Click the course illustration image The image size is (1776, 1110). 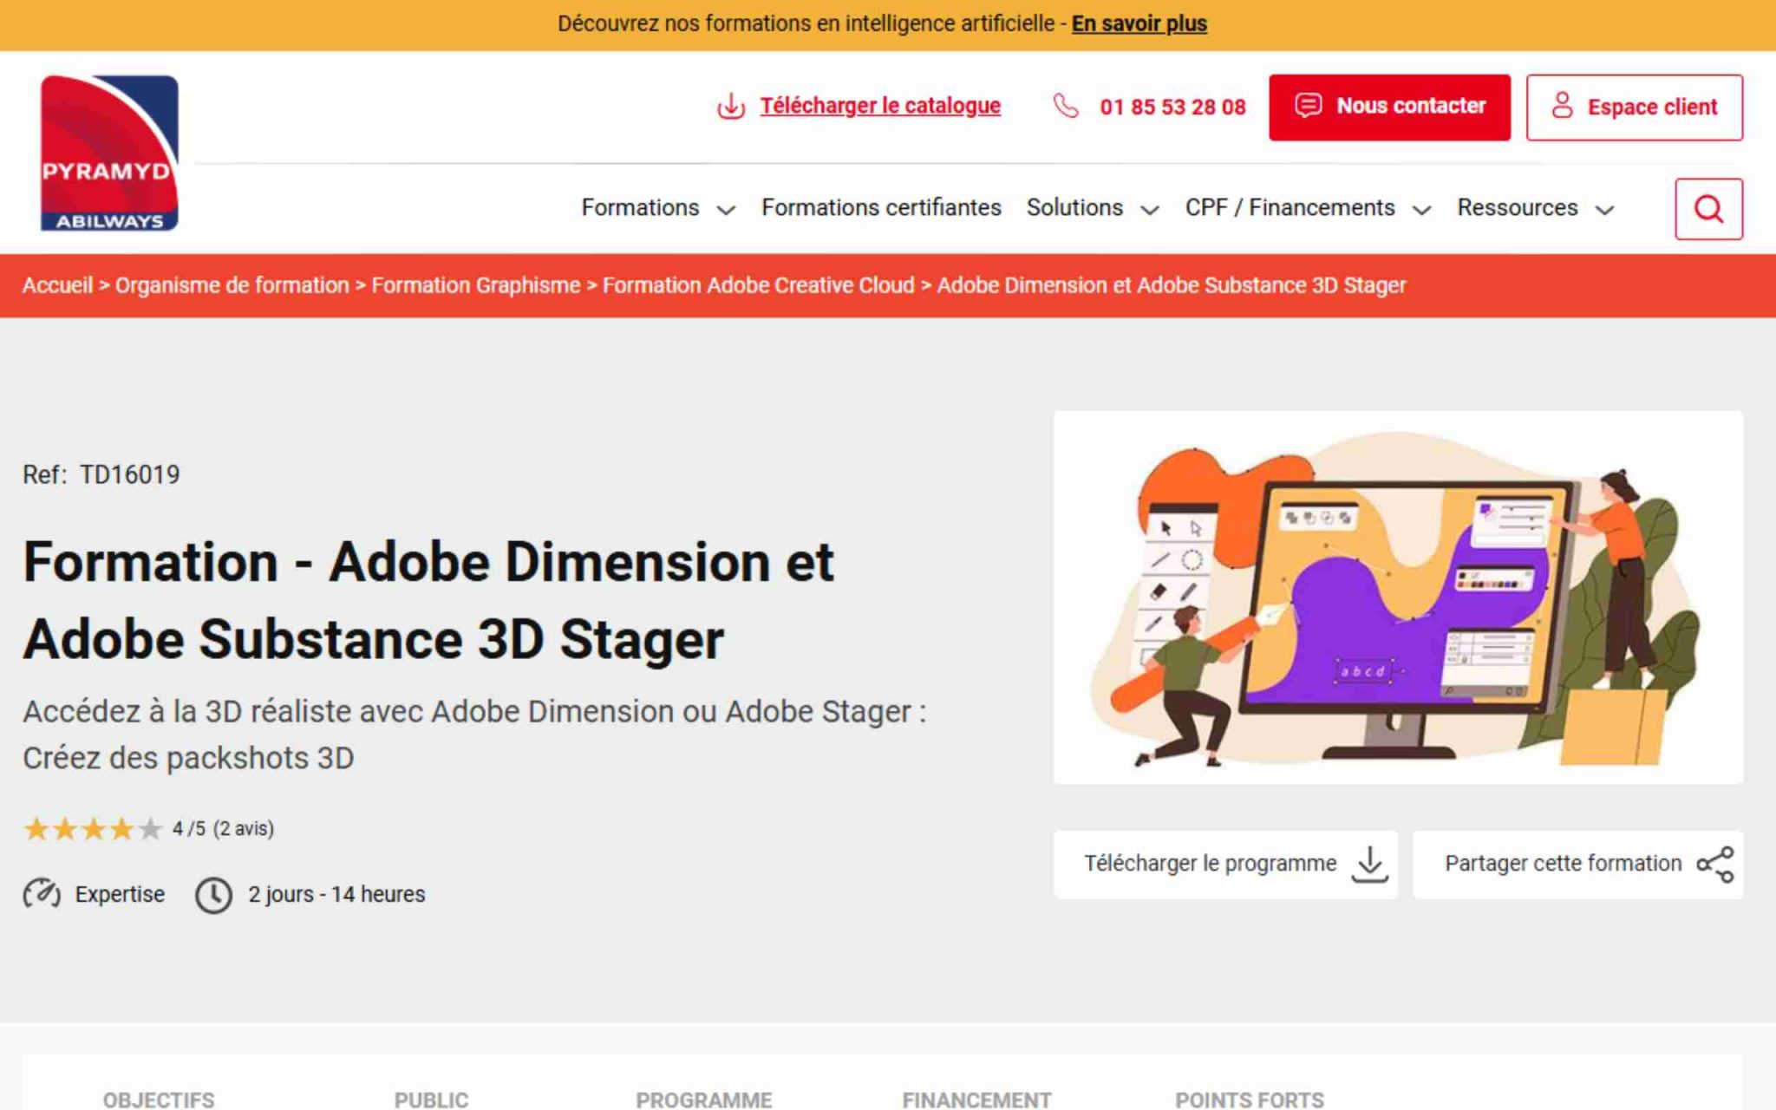point(1398,597)
